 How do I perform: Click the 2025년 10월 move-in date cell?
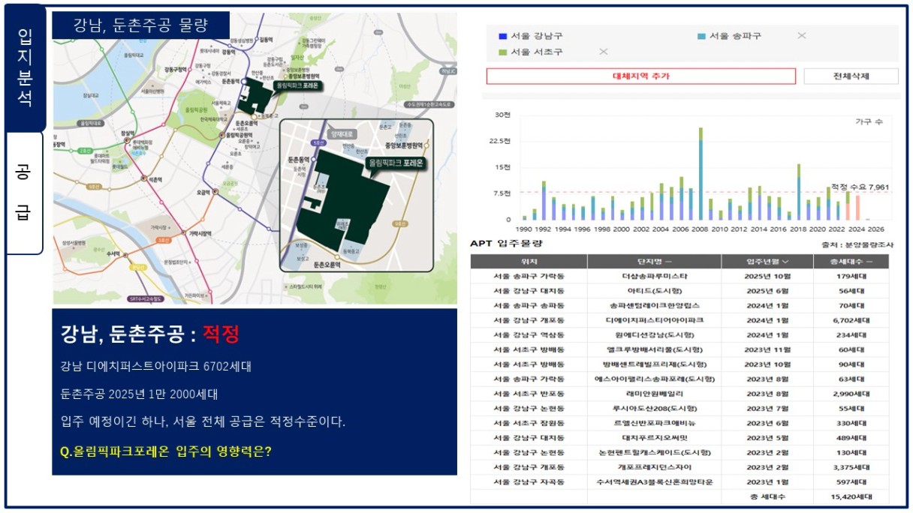click(x=767, y=277)
